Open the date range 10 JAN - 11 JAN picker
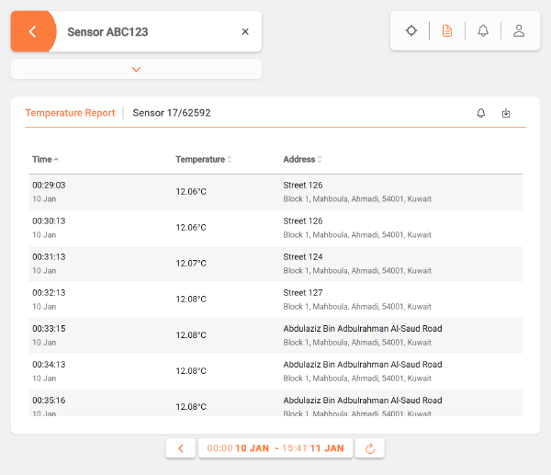 coord(275,448)
